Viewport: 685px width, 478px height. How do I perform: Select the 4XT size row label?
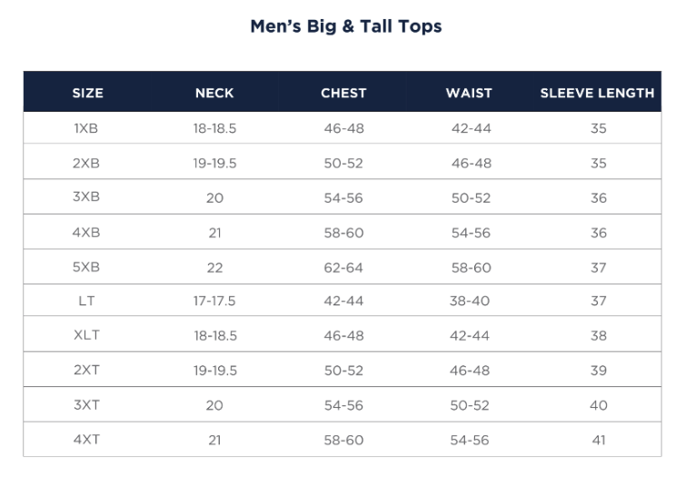(x=86, y=440)
